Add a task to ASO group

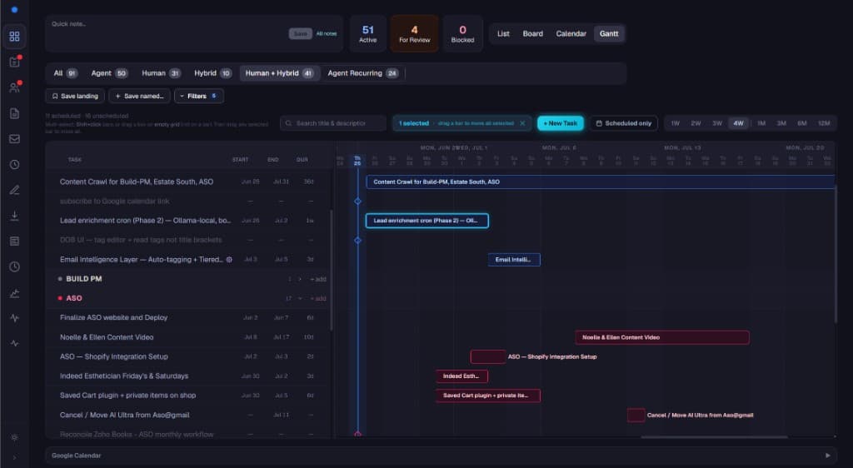318,298
